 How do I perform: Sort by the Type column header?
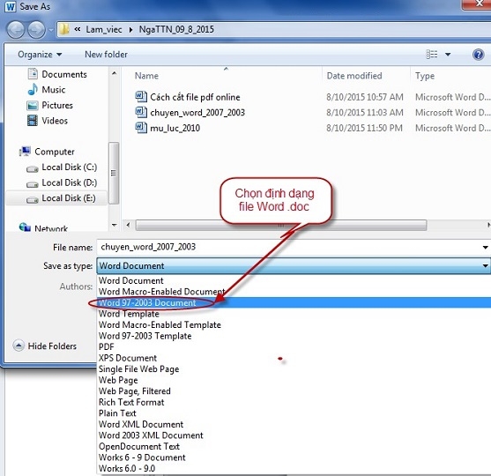tap(425, 76)
